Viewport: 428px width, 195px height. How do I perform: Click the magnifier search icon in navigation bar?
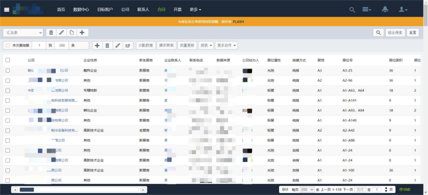click(352, 9)
